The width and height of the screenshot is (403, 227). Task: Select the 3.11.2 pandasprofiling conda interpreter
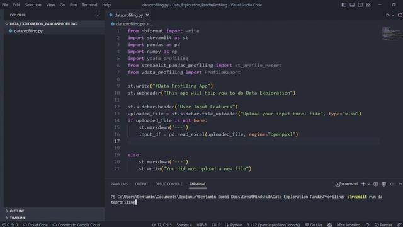tap(273, 224)
